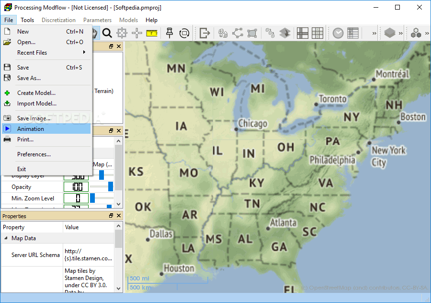Close the Properties panel
Image resolution: width=431 pixels, height=303 pixels.
click(119, 215)
